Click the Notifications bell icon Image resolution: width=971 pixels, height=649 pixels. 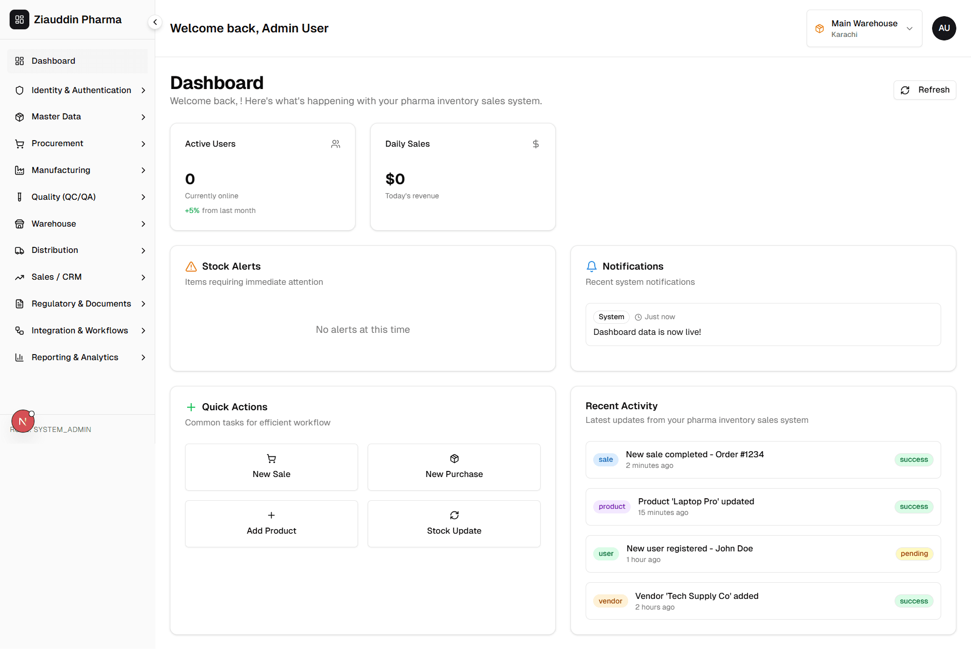coord(591,266)
